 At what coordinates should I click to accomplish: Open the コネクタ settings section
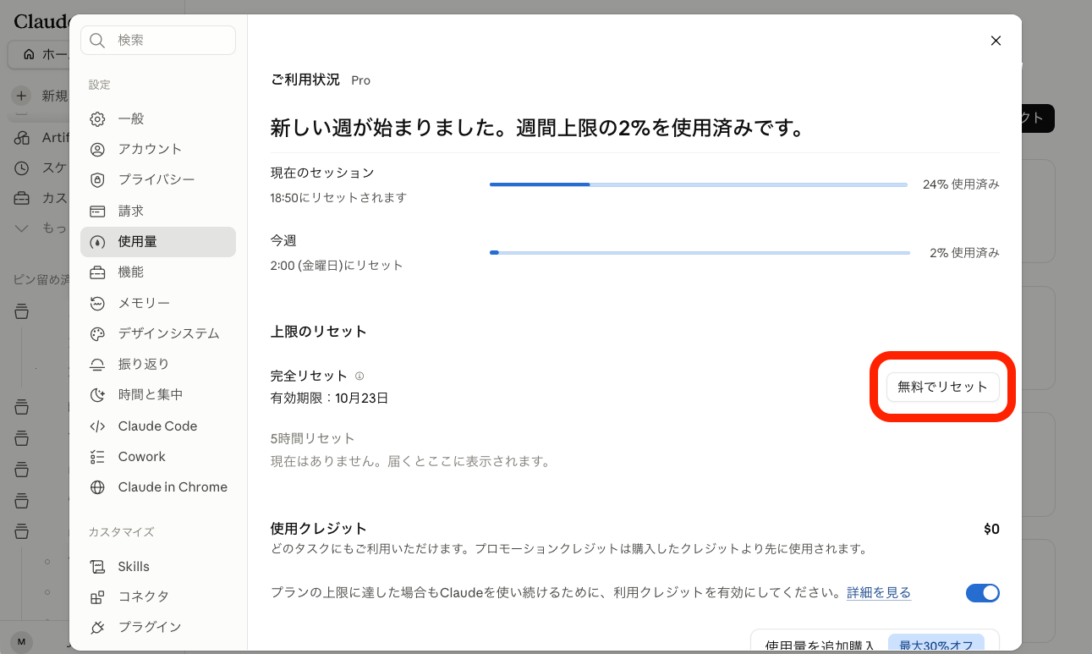coord(158,596)
